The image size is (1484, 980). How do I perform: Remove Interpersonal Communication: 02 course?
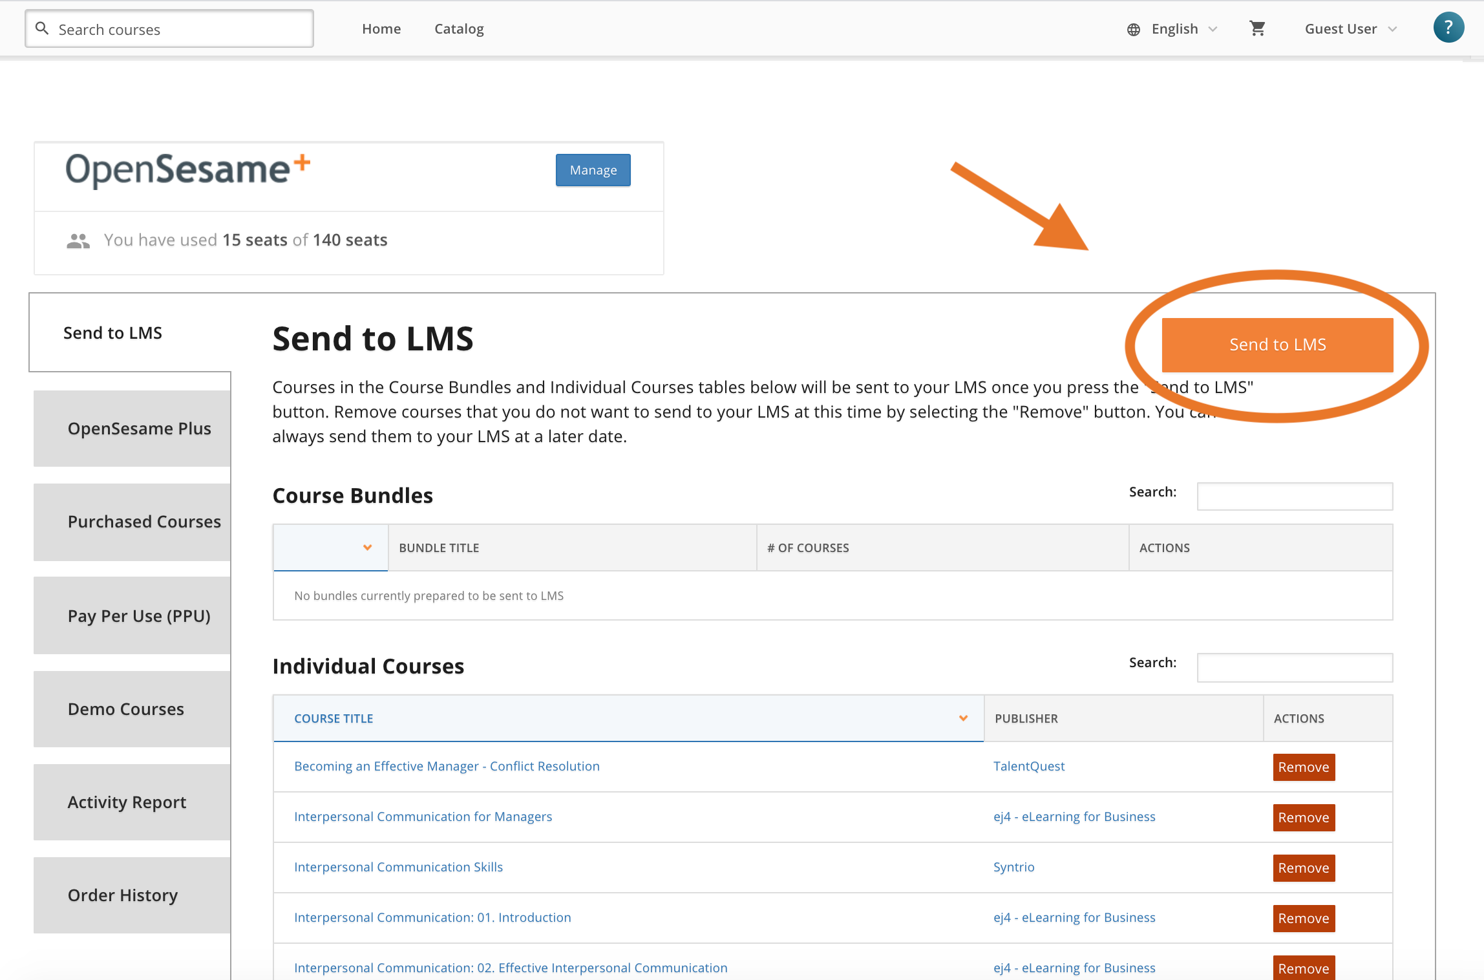[x=1304, y=968]
